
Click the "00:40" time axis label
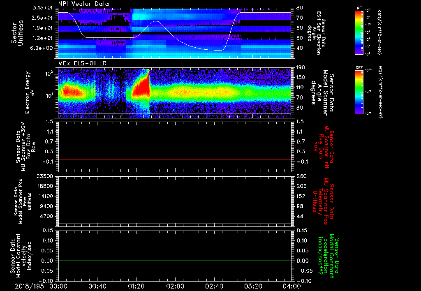97,286
